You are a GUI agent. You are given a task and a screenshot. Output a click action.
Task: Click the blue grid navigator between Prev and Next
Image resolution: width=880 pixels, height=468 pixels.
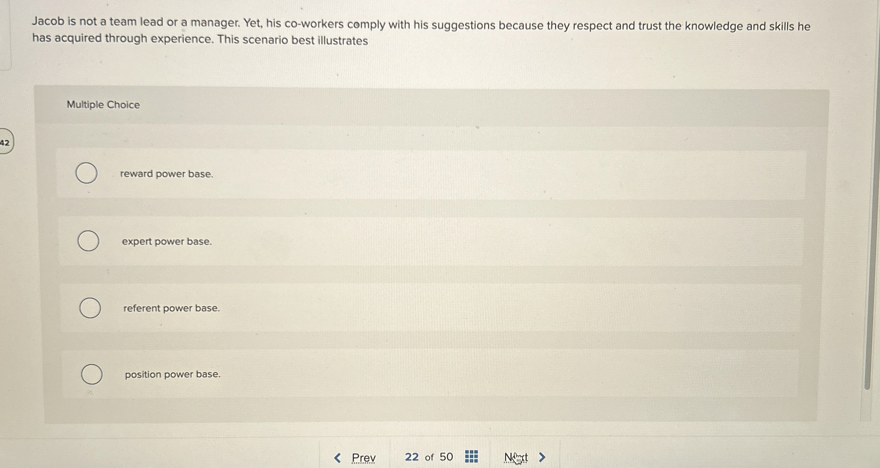click(x=472, y=457)
